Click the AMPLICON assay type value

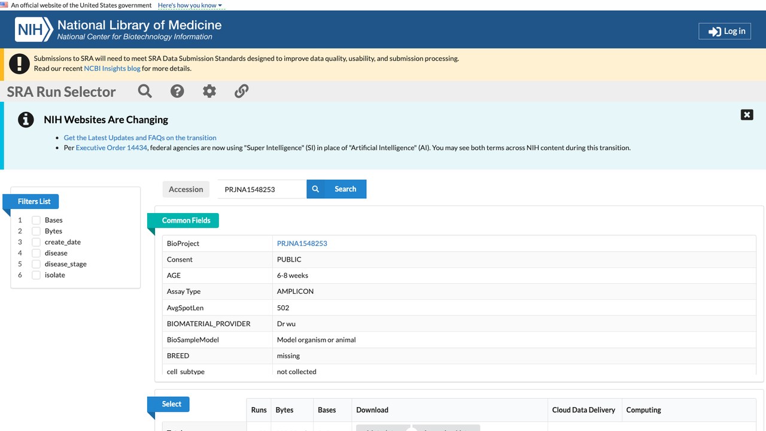click(295, 292)
